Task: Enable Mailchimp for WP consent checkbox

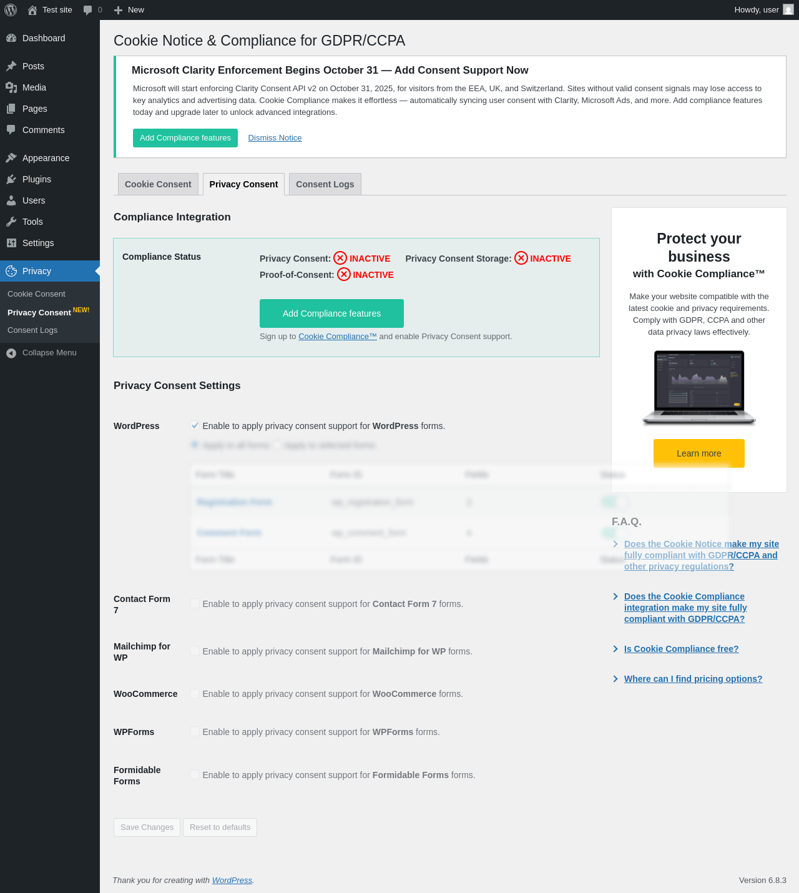Action: tap(195, 651)
